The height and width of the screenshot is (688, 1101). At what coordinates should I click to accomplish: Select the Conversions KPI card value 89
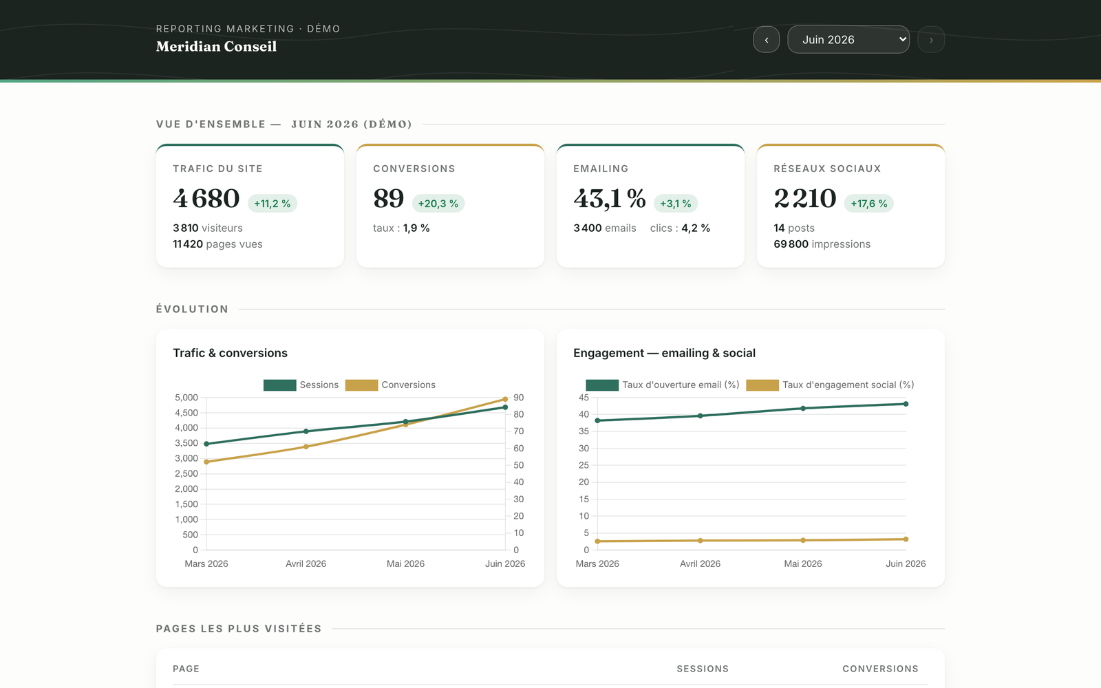[389, 199]
